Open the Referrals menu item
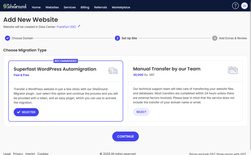 pos(100,7)
